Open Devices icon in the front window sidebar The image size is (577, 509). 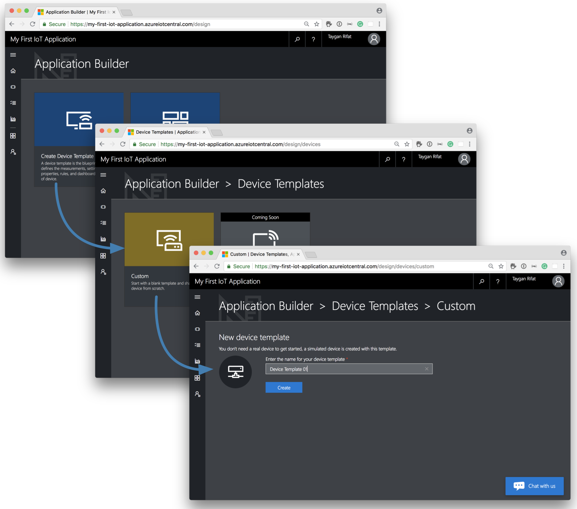(197, 329)
